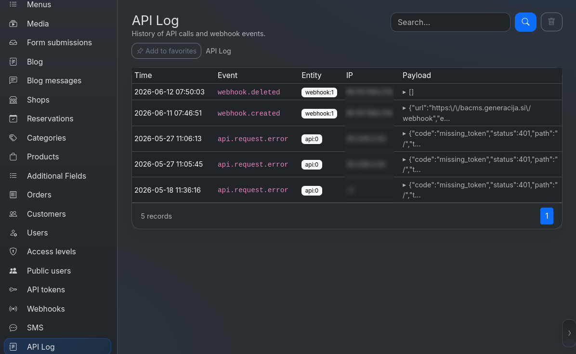Click the Customers people icon
Image resolution: width=576 pixels, height=354 pixels.
coord(13,214)
